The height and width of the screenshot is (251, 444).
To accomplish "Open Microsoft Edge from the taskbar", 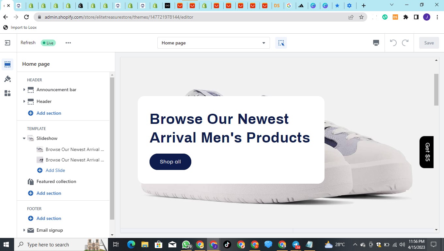I will point(131,244).
